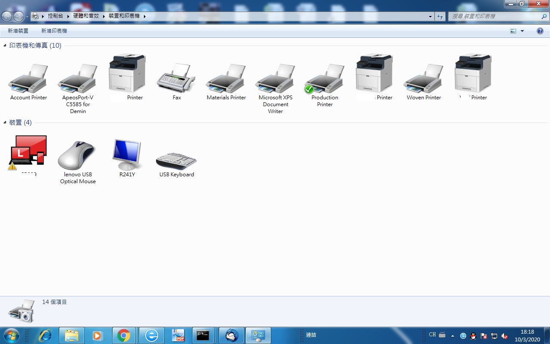
Task: Click the search magnifier icon
Action: pos(544,16)
